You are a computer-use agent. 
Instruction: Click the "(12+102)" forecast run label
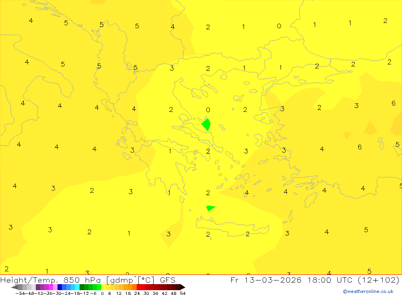[x=378, y=280]
